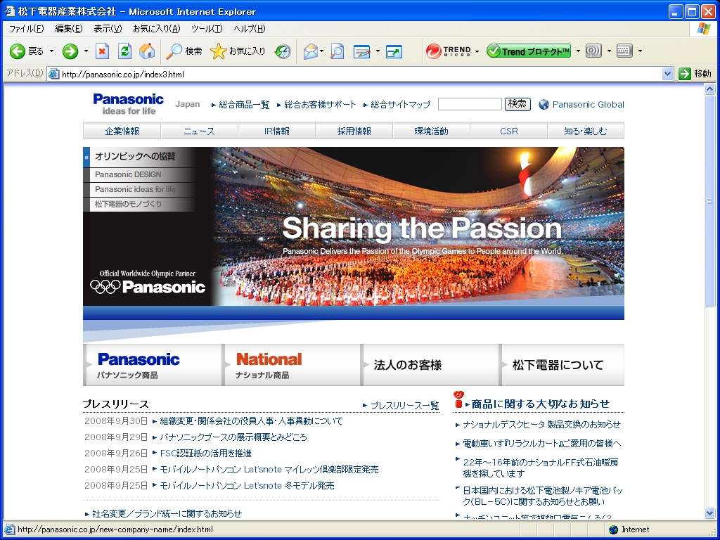Select the IR情報 navigation tab
Image resolution: width=720 pixels, height=540 pixels.
(x=276, y=131)
